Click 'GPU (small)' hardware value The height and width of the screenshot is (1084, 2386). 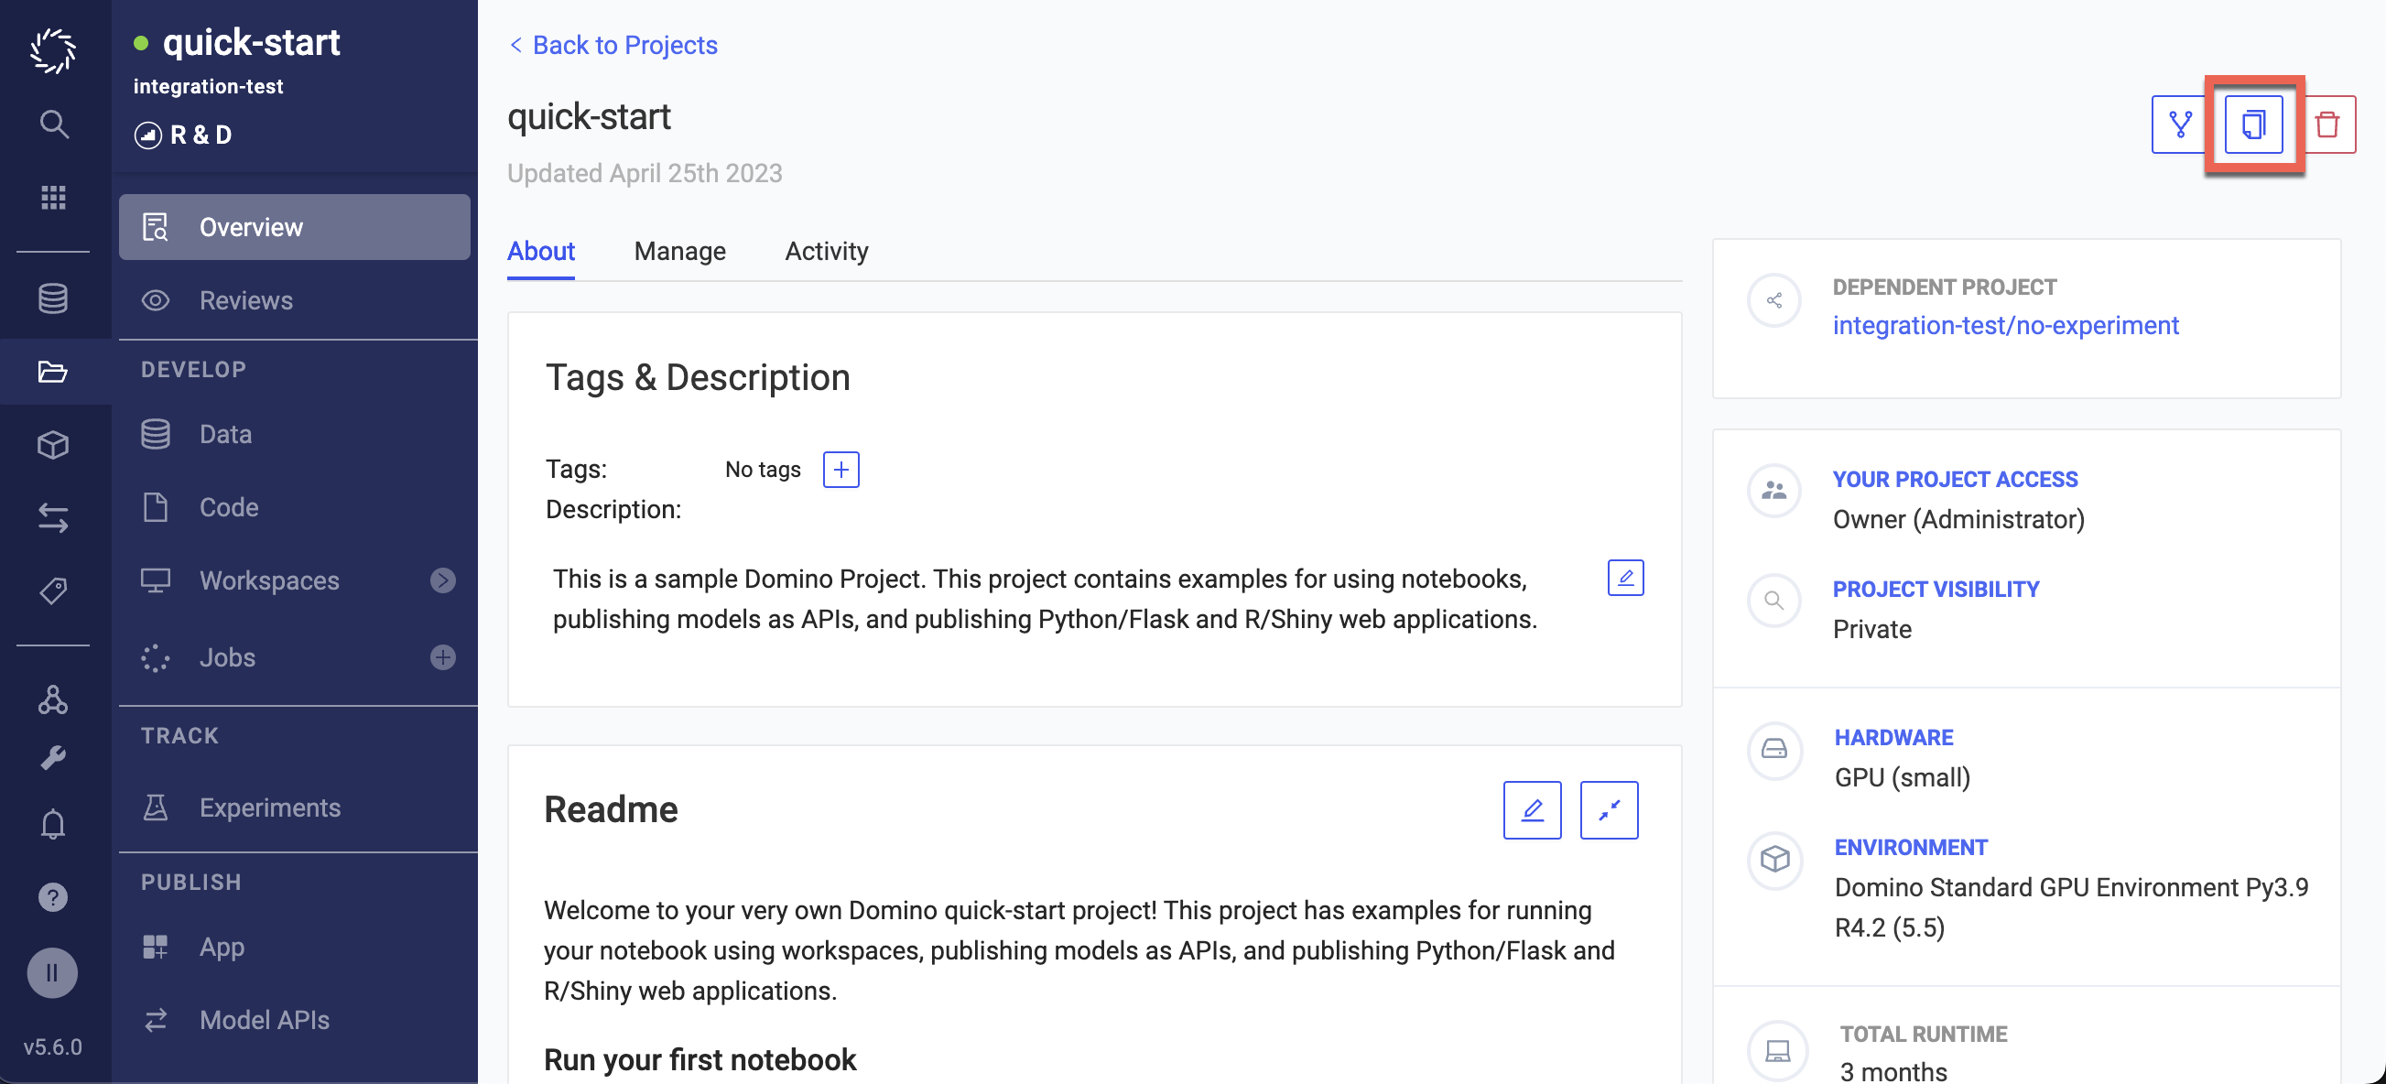pyautogui.click(x=1902, y=777)
